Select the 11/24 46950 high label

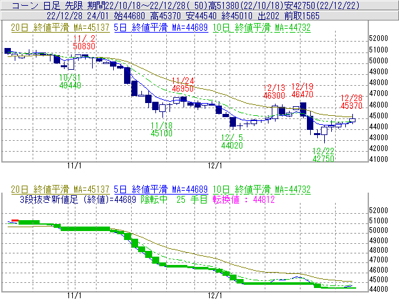(x=183, y=84)
